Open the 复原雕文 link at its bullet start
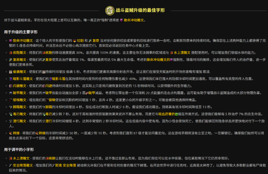This screenshot has width=268, height=174. tap(21, 59)
